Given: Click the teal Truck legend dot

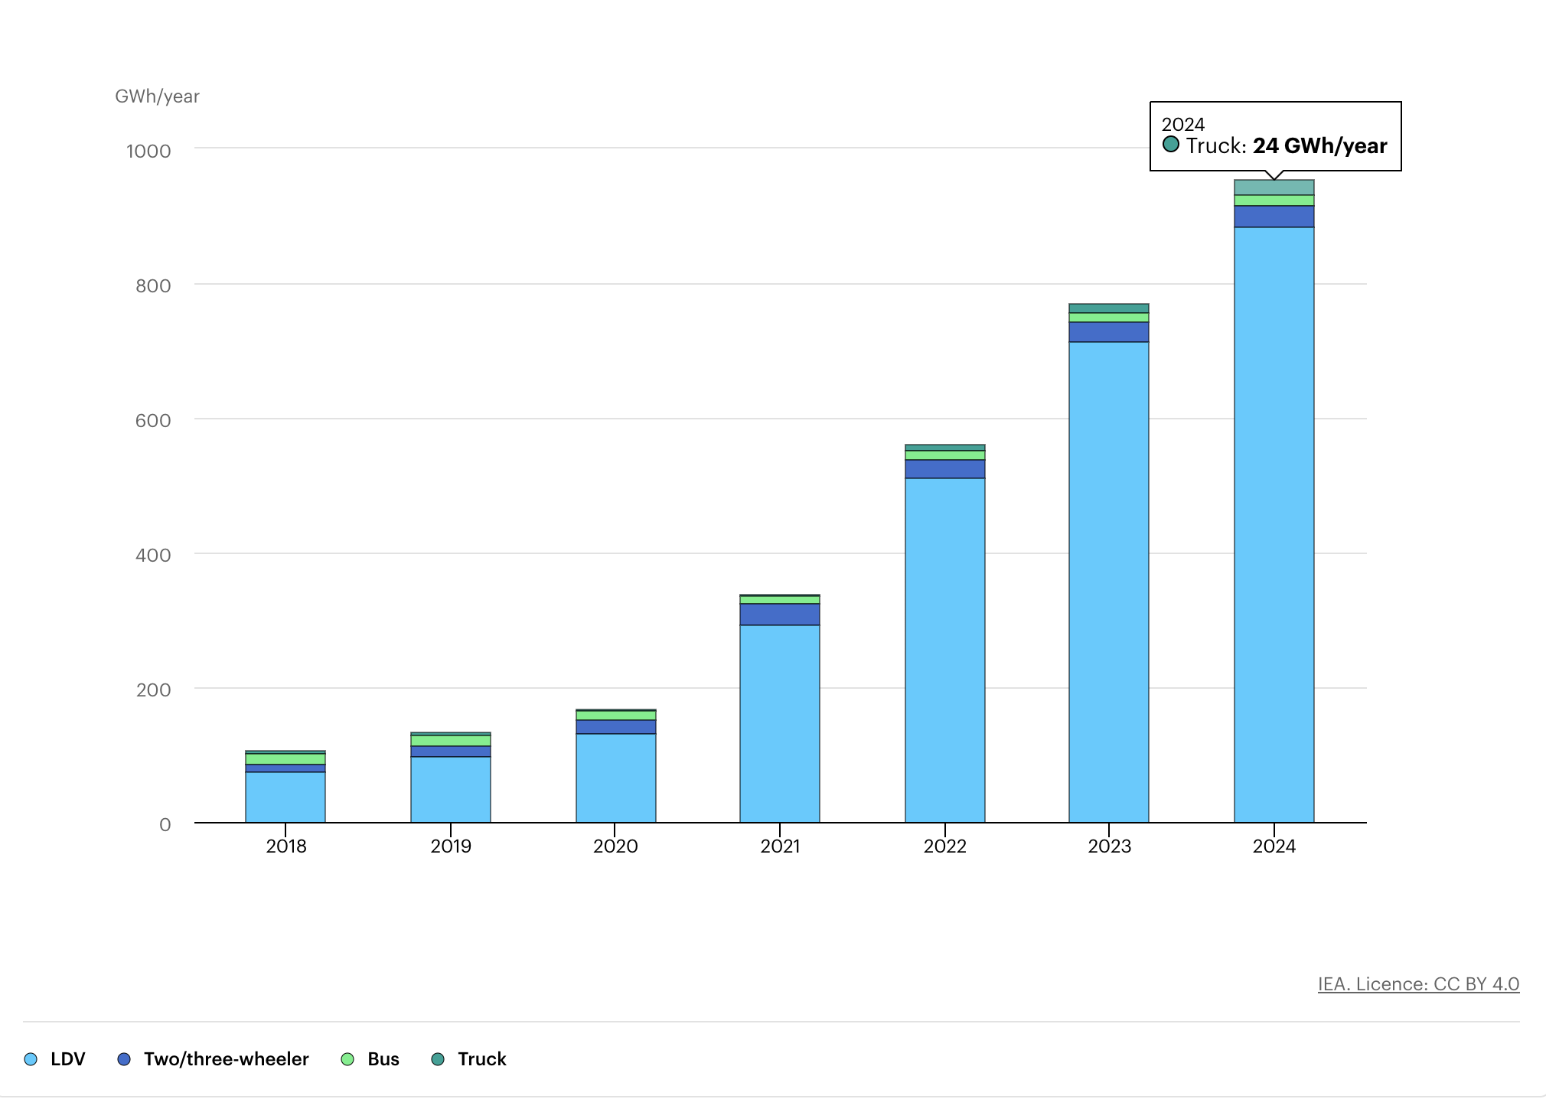Looking at the screenshot, I should click(438, 1059).
